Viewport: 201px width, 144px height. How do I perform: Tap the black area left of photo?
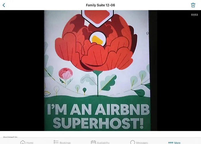point(22,71)
